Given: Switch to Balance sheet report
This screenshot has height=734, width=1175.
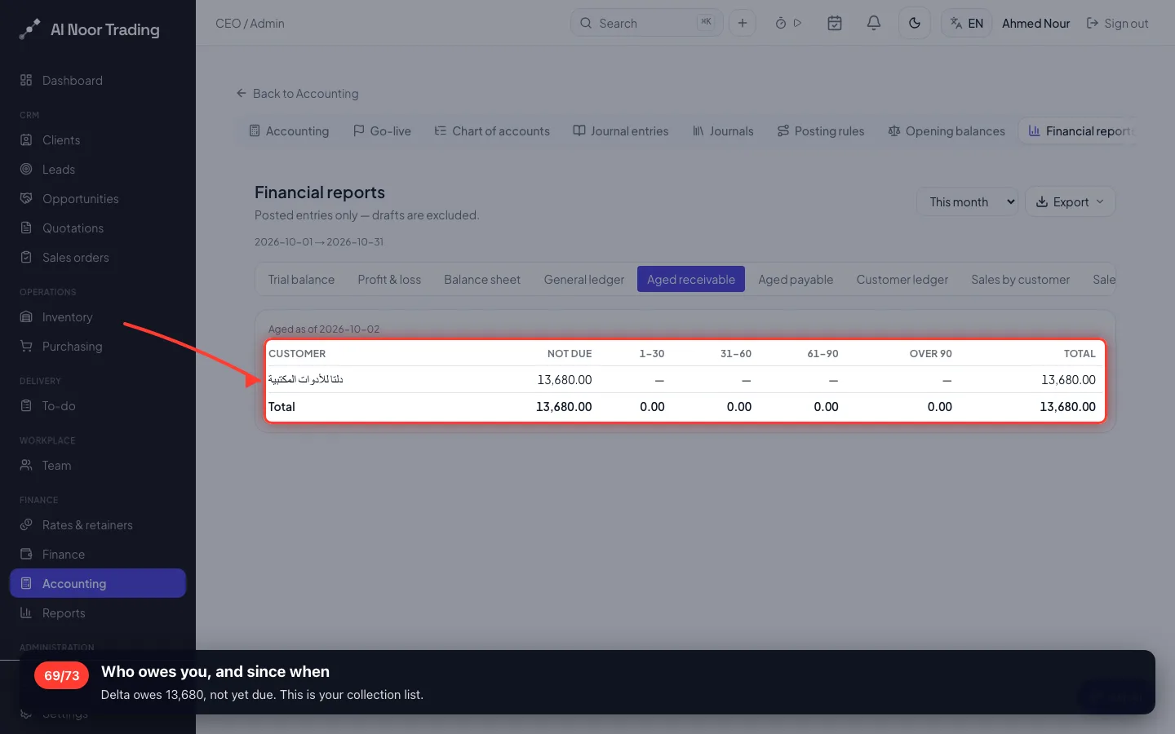Looking at the screenshot, I should click(482, 279).
